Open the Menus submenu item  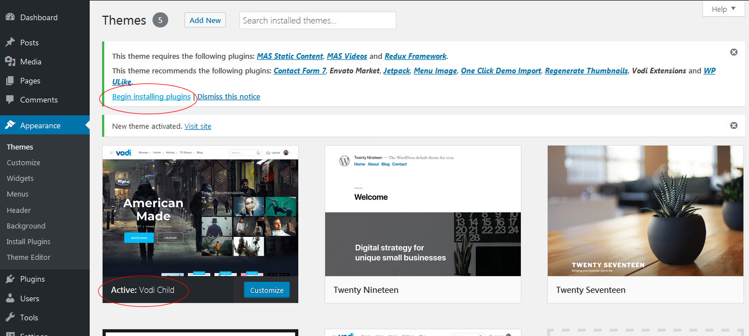[x=17, y=194]
